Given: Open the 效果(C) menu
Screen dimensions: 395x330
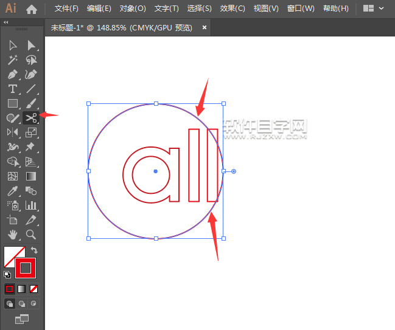Looking at the screenshot, I should 232,9.
